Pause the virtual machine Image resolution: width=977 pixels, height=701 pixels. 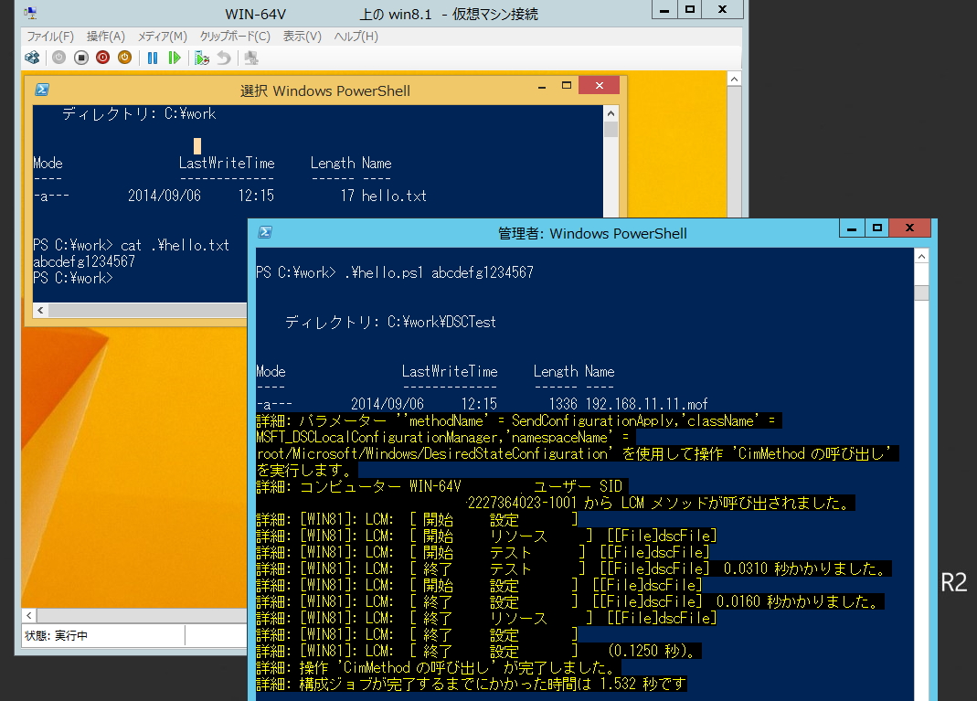pyautogui.click(x=153, y=58)
